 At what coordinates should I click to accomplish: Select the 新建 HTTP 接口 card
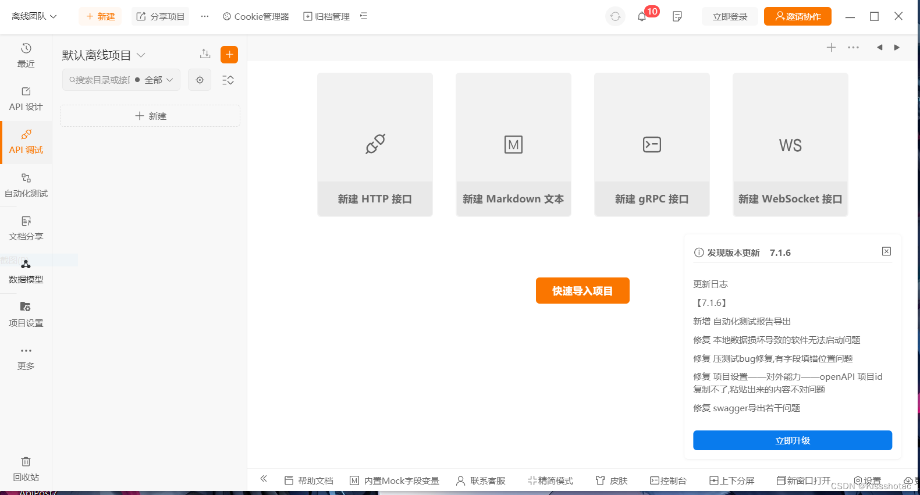pos(375,144)
